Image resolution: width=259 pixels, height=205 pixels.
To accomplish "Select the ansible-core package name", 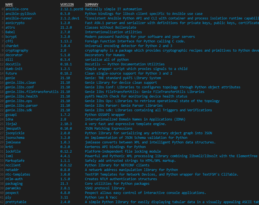I will point(17,9).
